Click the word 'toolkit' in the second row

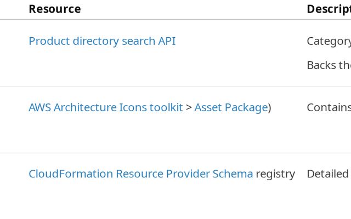166,107
